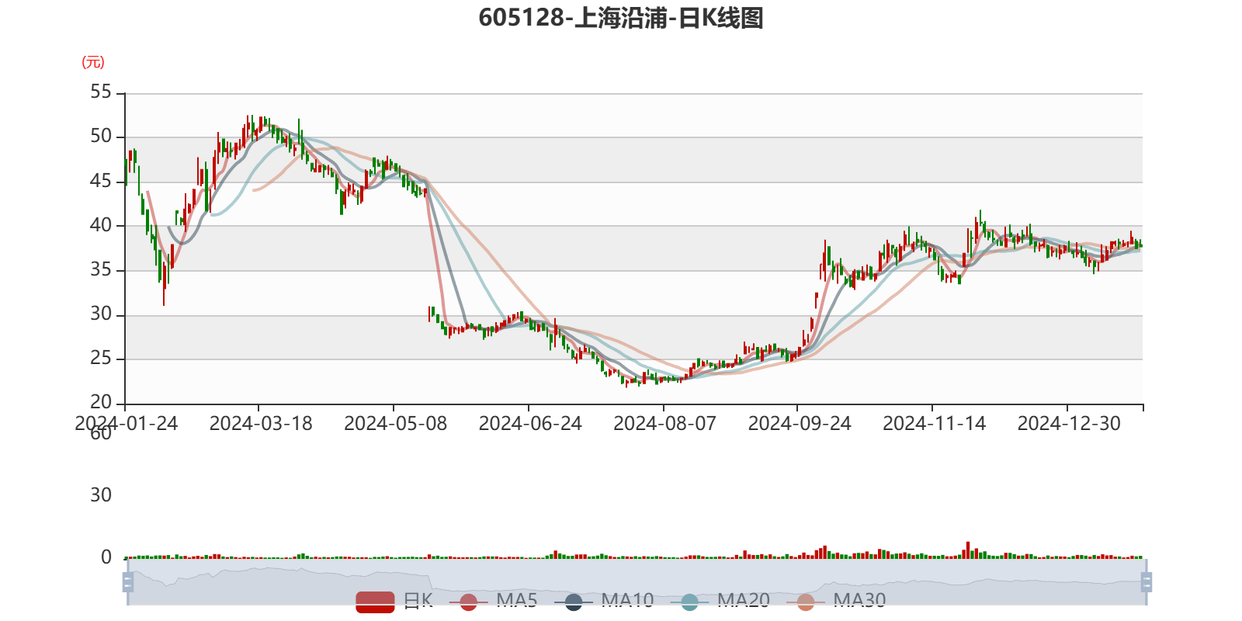Click the y-axis value 40

click(x=101, y=226)
